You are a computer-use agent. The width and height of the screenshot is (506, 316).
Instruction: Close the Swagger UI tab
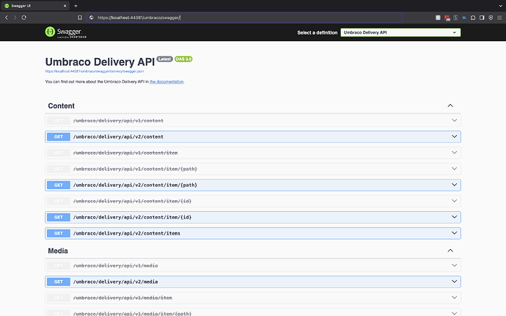pyautogui.click(x=65, y=6)
